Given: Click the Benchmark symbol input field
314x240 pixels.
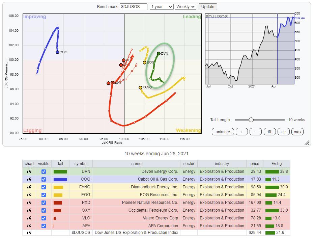Looking at the screenshot, I should (134, 7).
